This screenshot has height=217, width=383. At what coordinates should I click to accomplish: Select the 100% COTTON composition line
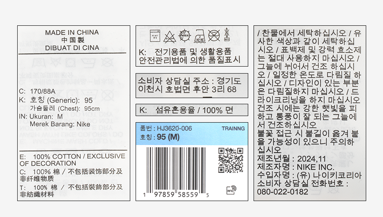[73, 160]
